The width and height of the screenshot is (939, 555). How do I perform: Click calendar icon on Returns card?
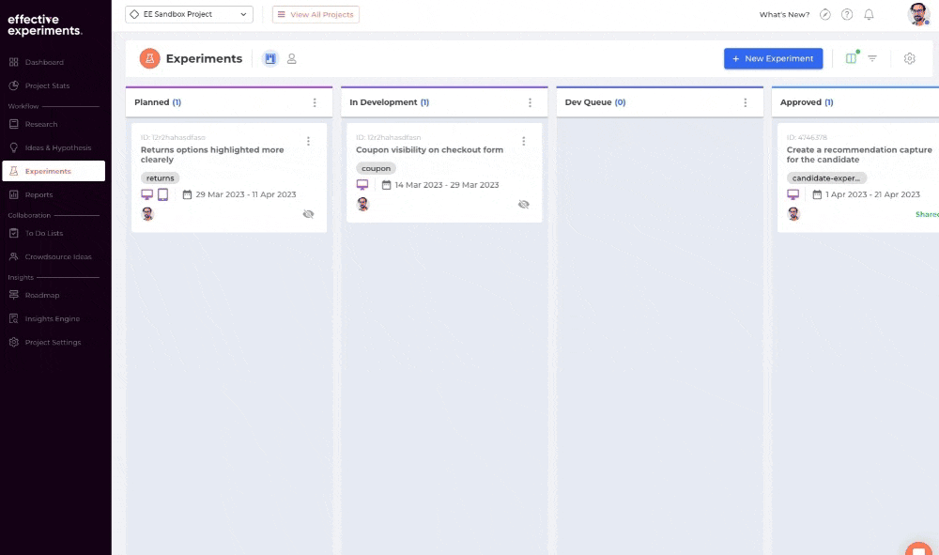coord(188,194)
